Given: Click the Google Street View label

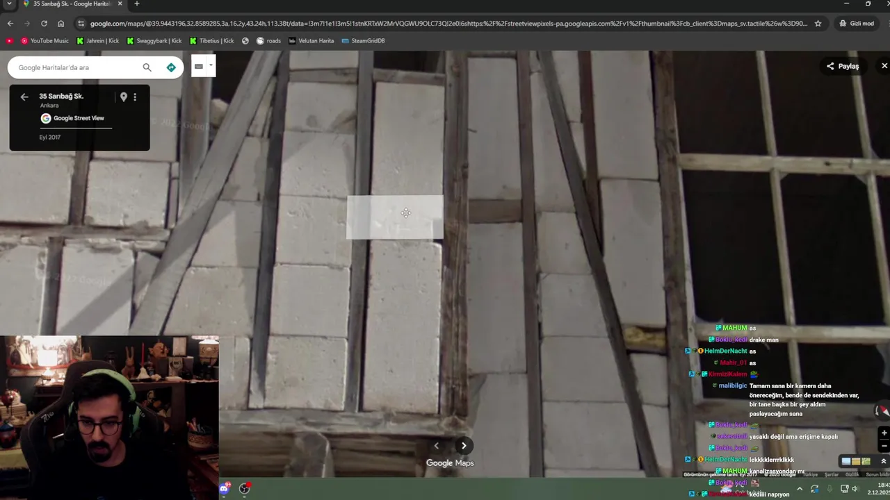Looking at the screenshot, I should pos(79,118).
